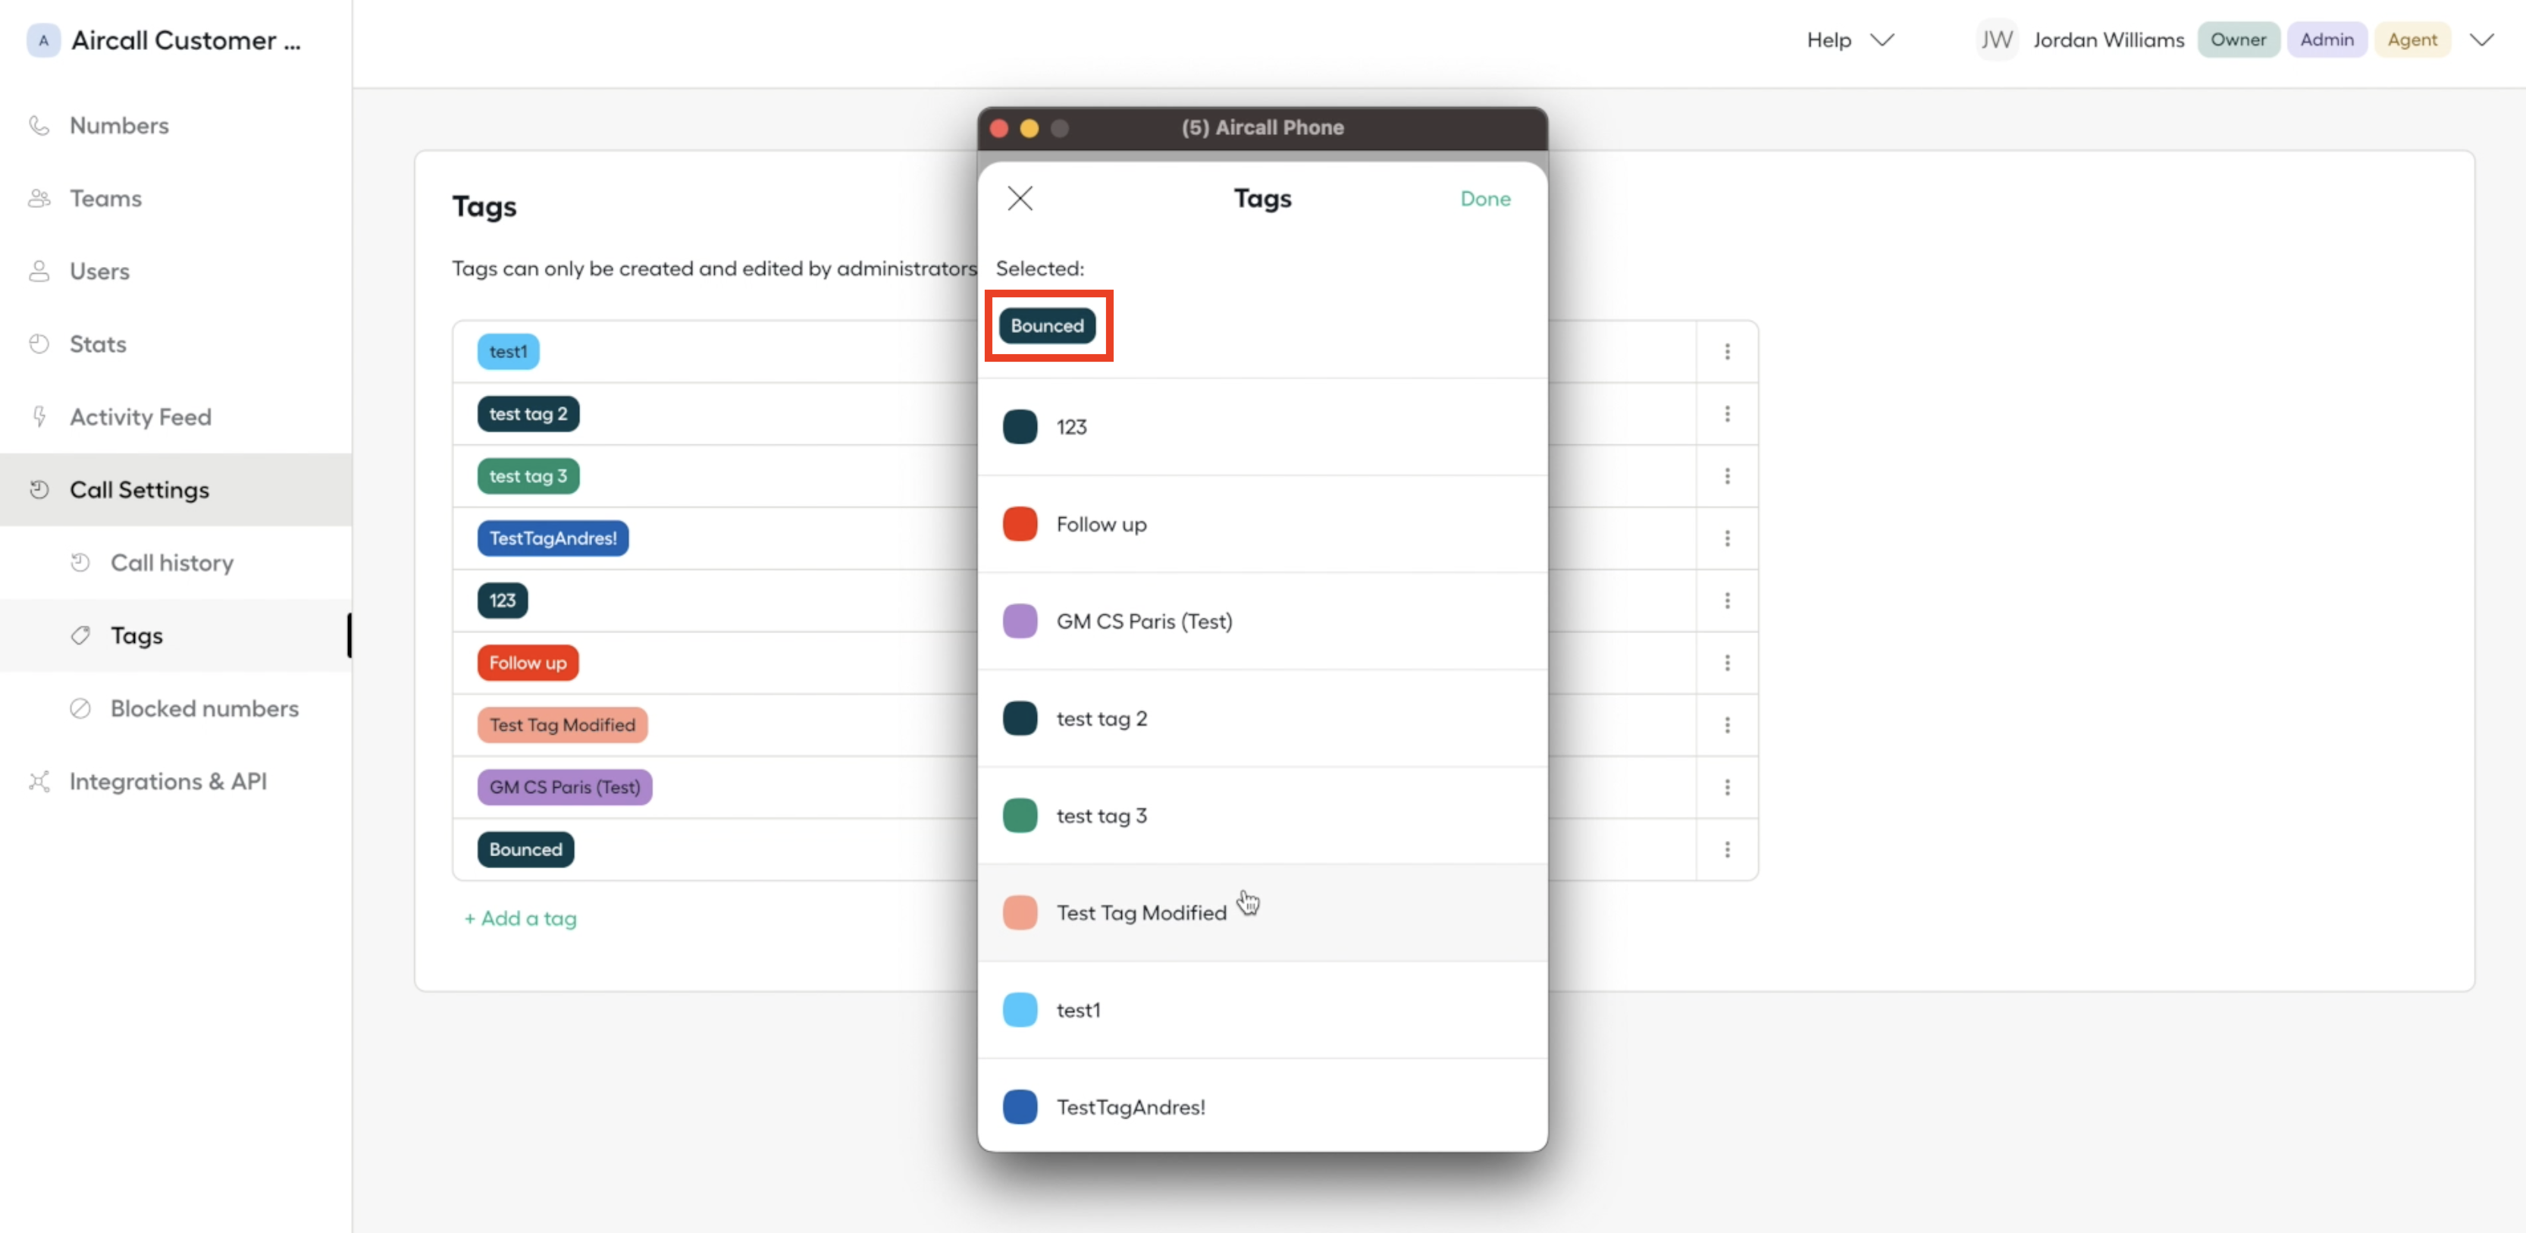The height and width of the screenshot is (1233, 2526).
Task: Open options menu for test tag 3 row
Action: (1727, 475)
